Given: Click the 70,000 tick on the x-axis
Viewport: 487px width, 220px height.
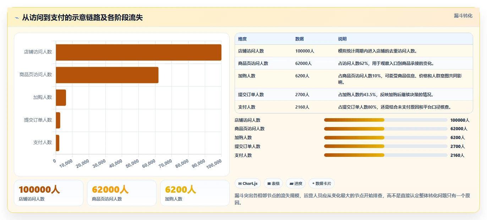Looking at the screenshot, I should pos(165,164).
